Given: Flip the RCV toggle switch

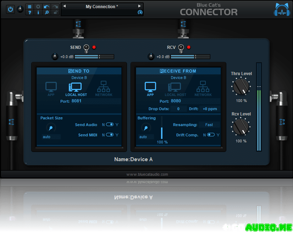Looking at the screenshot, I should tap(181, 49).
